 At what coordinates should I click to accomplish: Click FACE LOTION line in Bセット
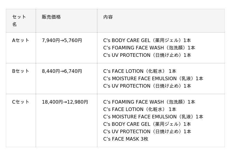tap(140, 71)
